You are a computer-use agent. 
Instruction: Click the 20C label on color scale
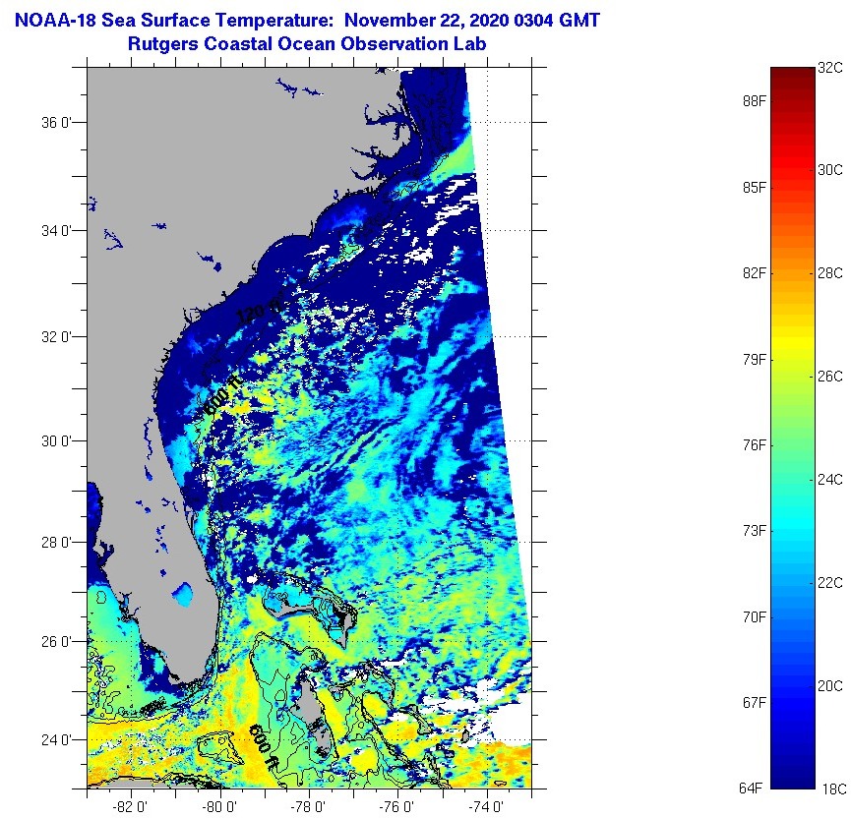[830, 686]
